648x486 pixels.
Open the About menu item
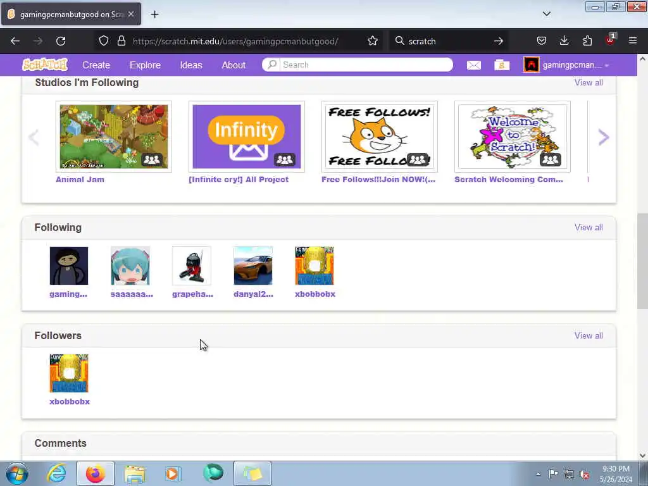point(234,65)
